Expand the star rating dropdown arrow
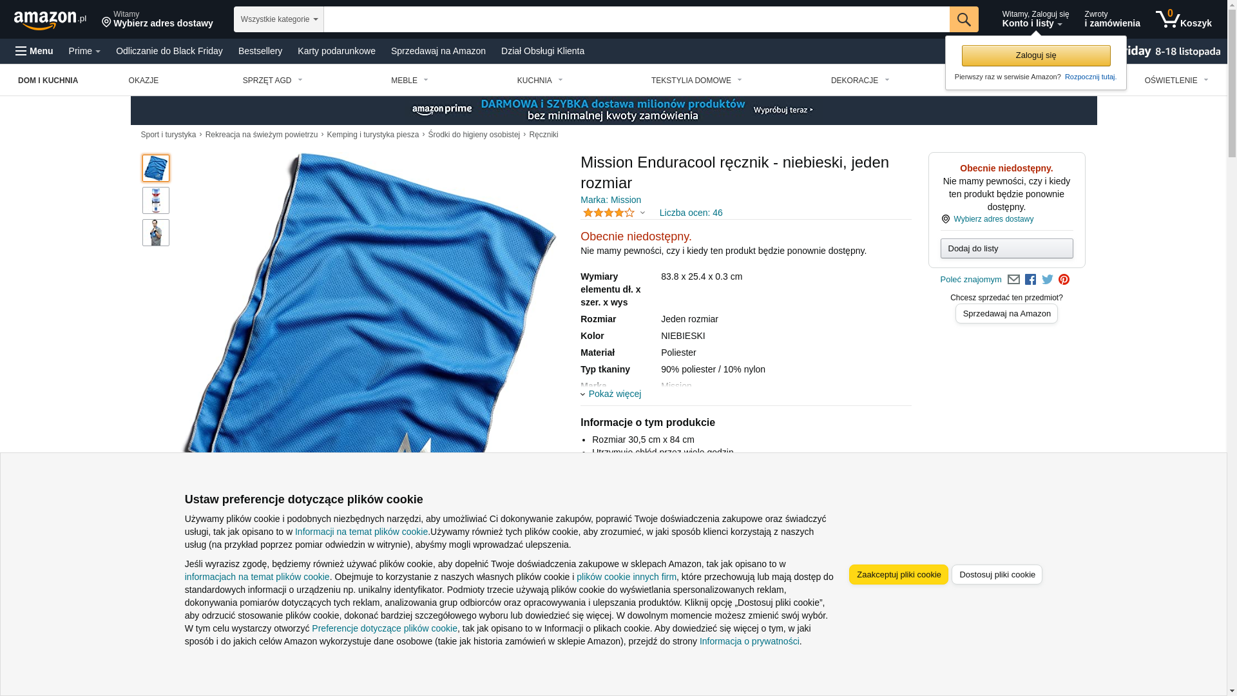 coord(642,213)
